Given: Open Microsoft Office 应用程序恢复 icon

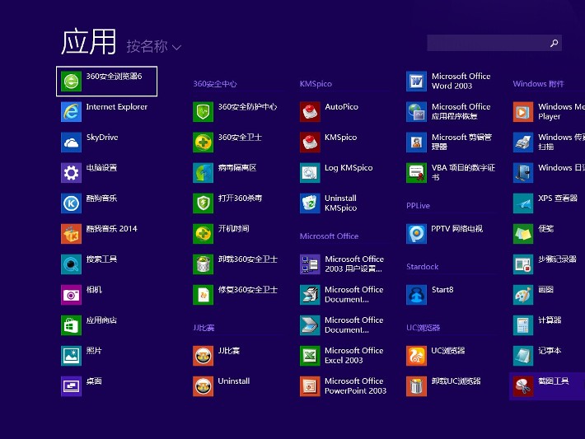Looking at the screenshot, I should (x=416, y=111).
